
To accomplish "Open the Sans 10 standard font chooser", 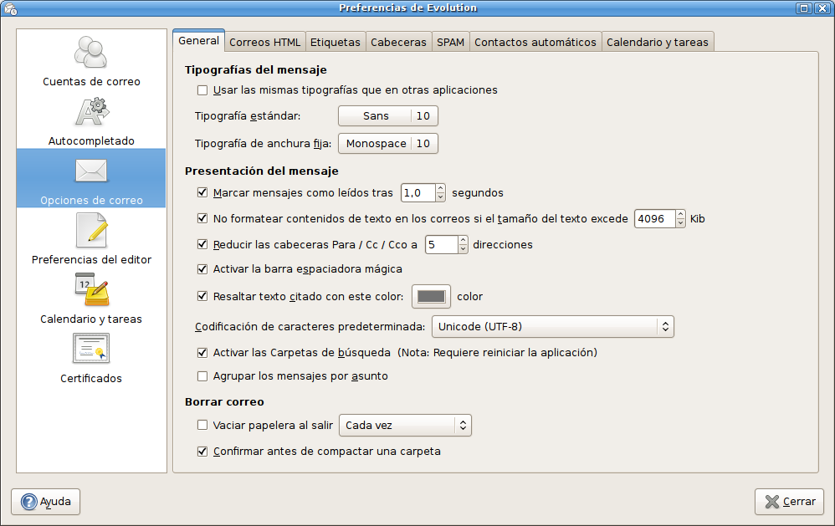I will coord(388,116).
